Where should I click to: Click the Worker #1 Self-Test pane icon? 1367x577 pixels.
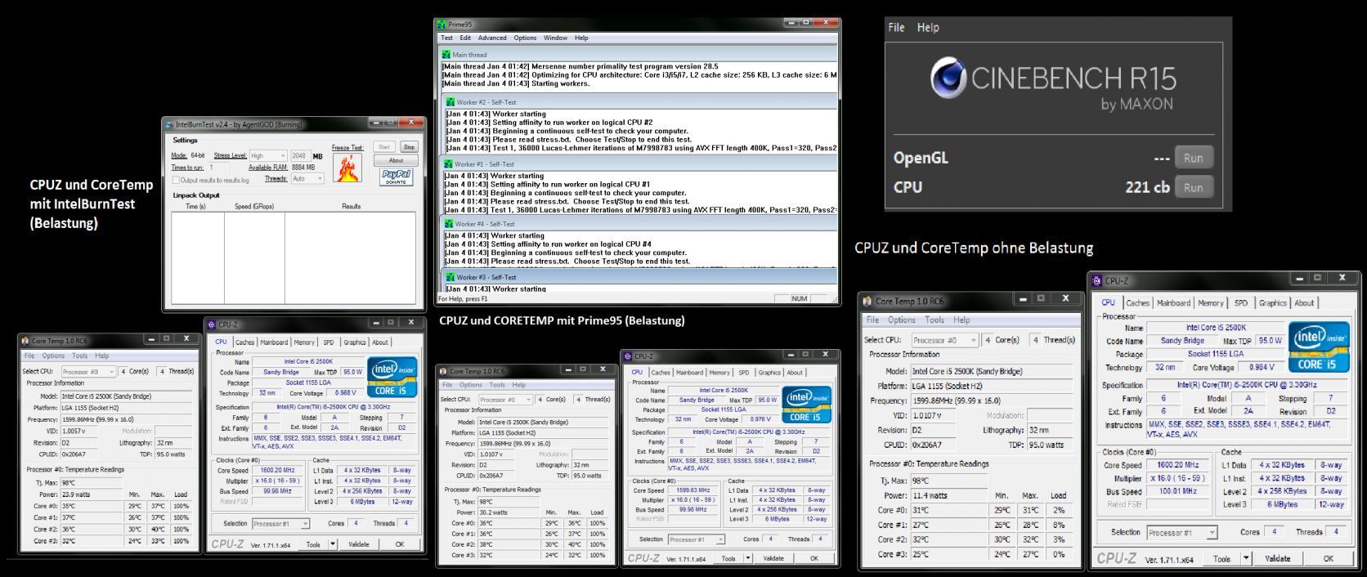click(448, 164)
